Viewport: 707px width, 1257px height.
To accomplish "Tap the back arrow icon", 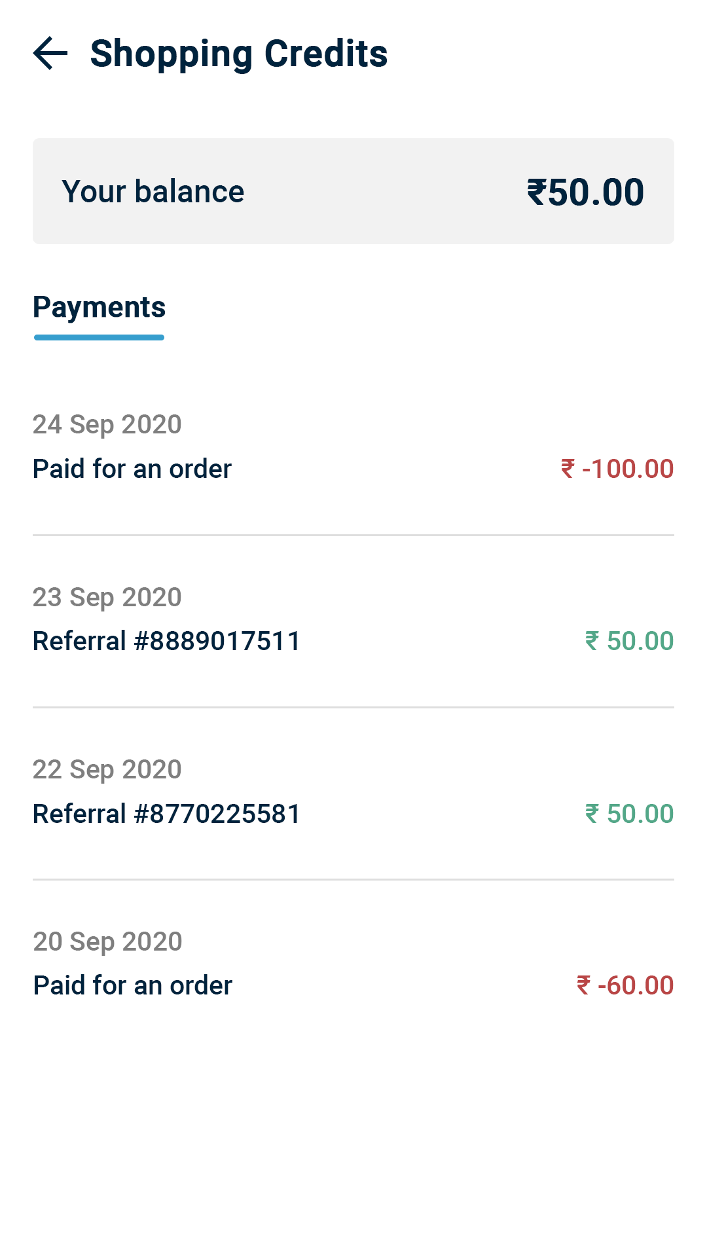I will point(50,54).
